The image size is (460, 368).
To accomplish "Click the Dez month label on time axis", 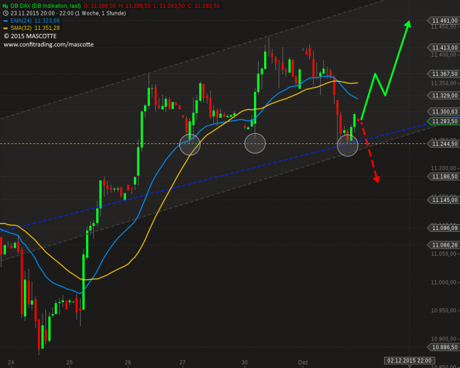I will tap(303, 363).
